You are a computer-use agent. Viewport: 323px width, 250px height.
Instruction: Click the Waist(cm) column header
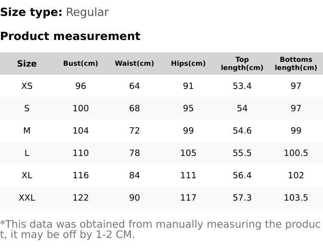[134, 64]
